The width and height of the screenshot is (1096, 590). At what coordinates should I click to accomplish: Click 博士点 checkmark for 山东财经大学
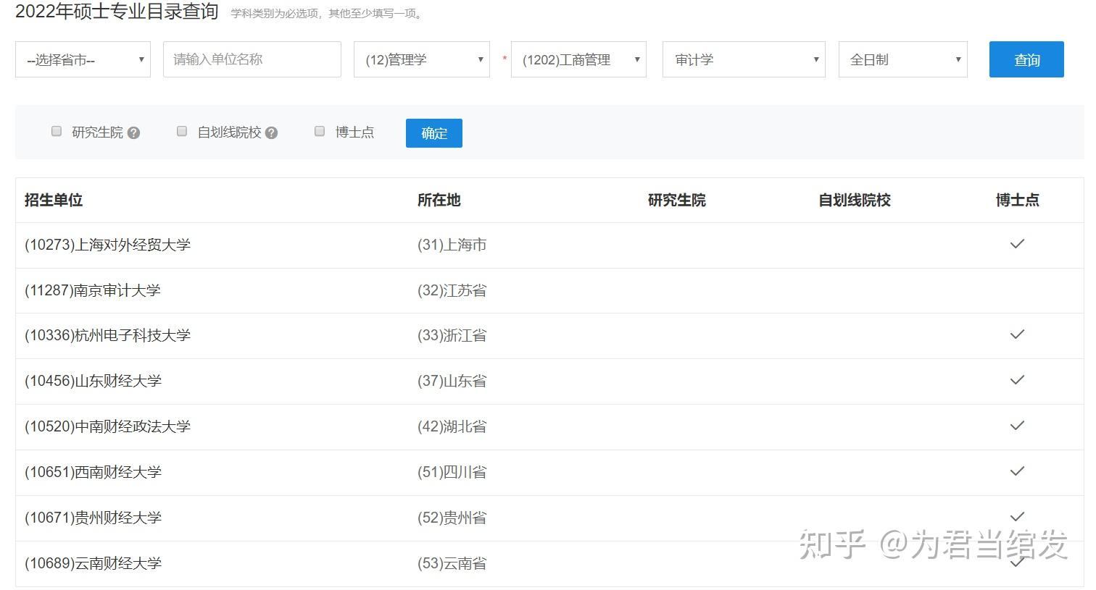1017,380
